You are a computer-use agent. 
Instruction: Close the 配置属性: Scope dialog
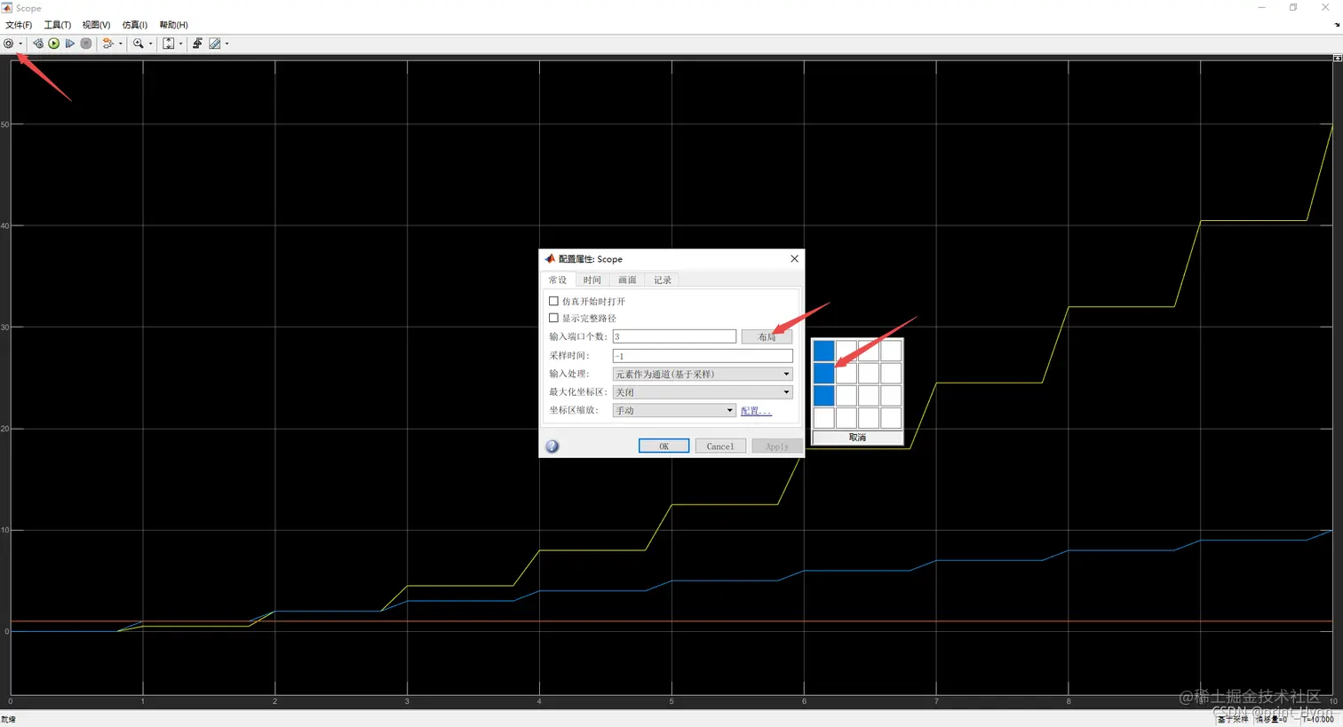click(794, 258)
